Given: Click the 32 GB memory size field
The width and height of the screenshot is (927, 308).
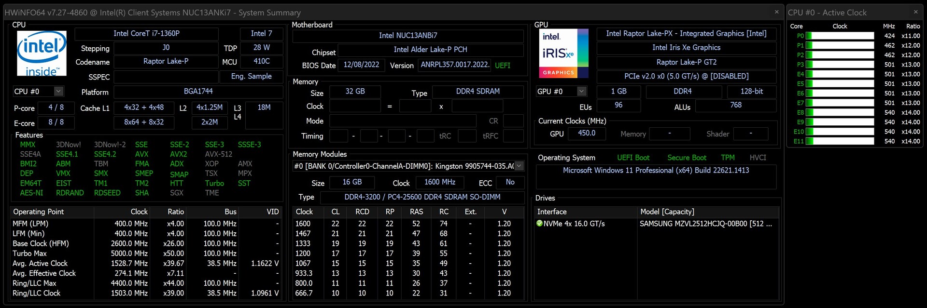Looking at the screenshot, I should point(355,92).
